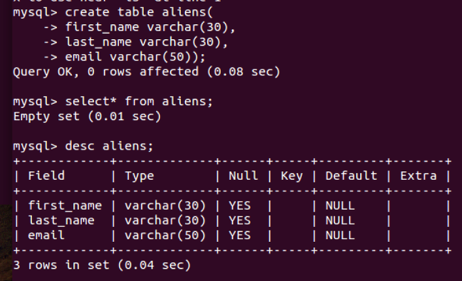Click the 'Null' column header
Screen dimensions: 462x281
pos(243,176)
